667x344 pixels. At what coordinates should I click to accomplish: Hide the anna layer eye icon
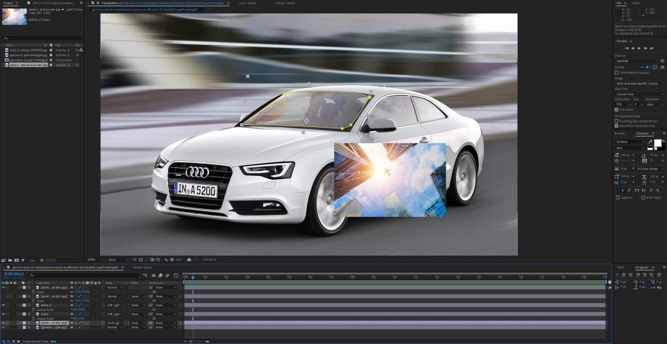(3, 314)
